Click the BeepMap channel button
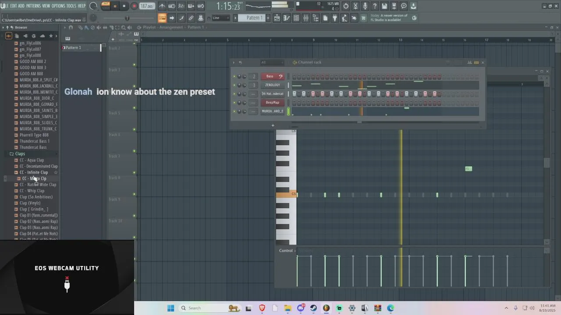Image resolution: width=561 pixels, height=315 pixels. point(273,103)
